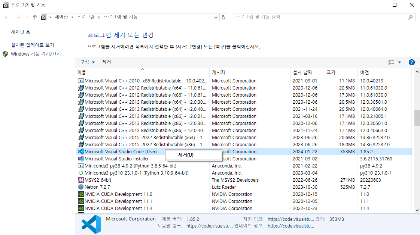420x235 pixels.
Task: Open the recent locations dropdown arrow
Action: pyautogui.click(x=27, y=17)
